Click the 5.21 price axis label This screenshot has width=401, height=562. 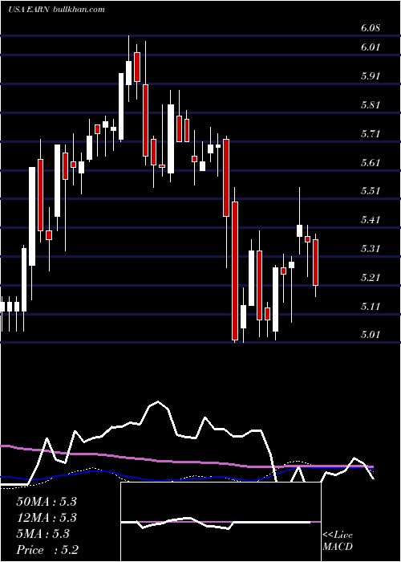371,278
